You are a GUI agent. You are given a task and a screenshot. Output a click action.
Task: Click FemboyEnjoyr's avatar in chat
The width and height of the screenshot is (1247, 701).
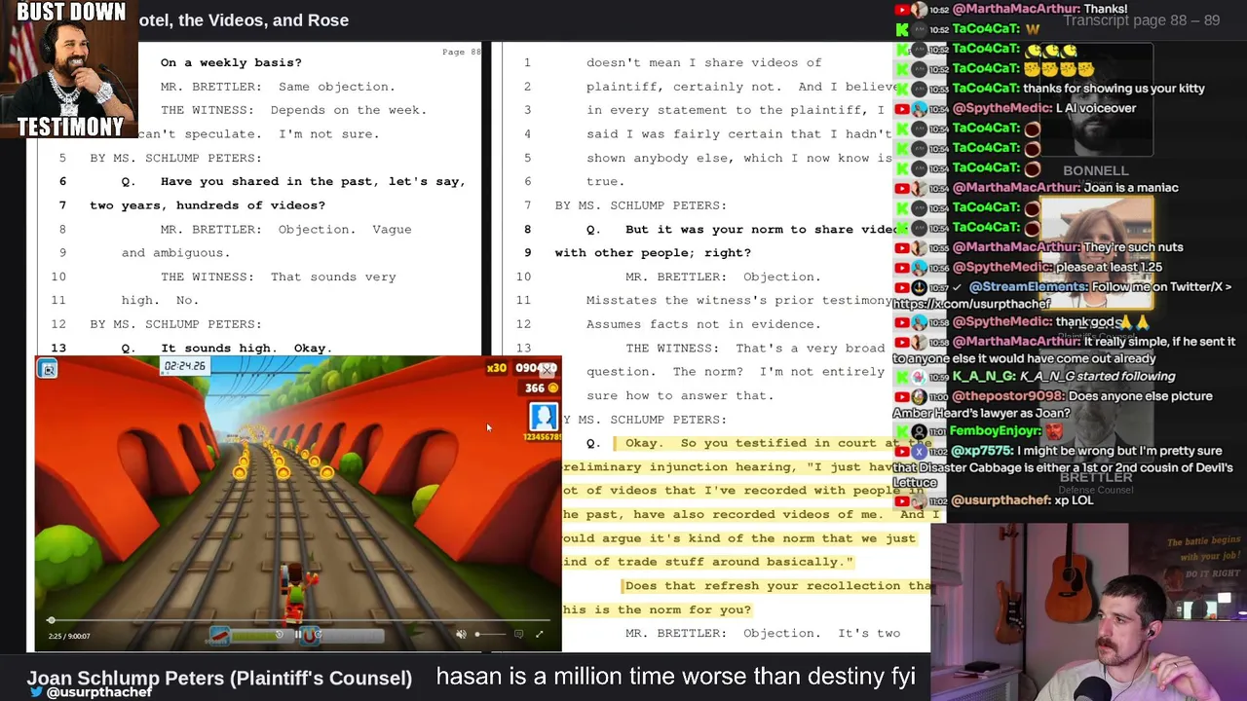tap(920, 431)
